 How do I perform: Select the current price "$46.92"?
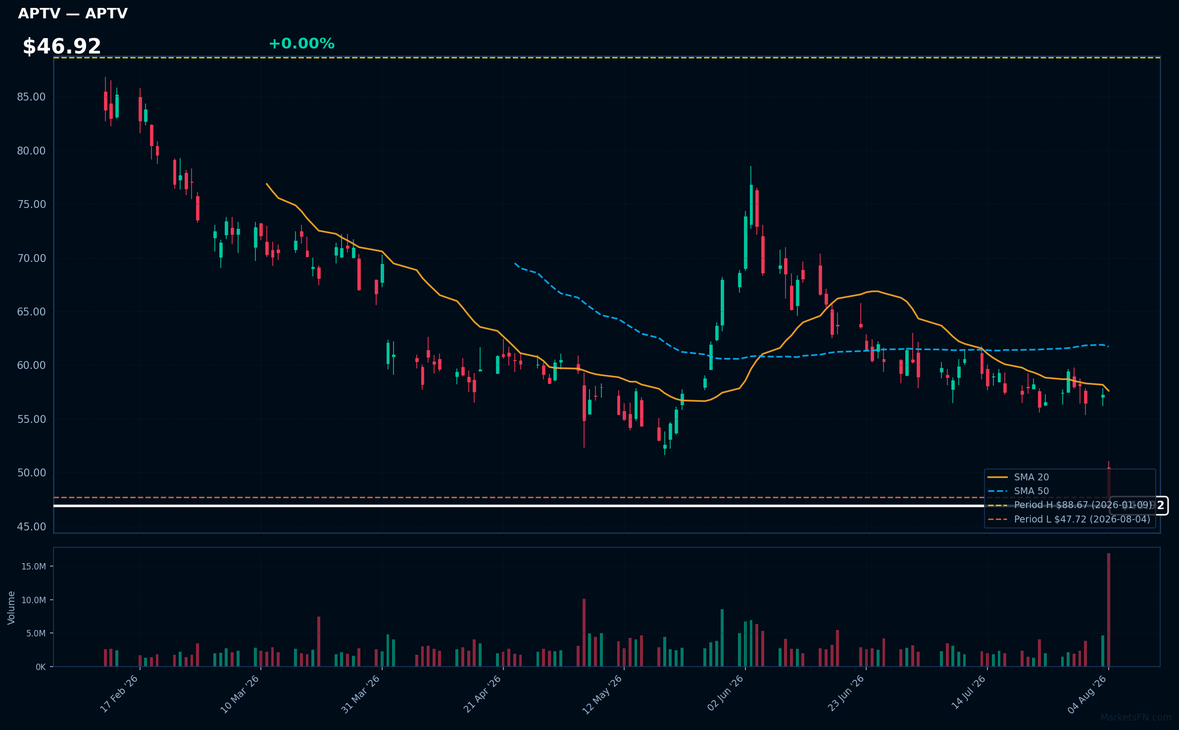point(62,47)
